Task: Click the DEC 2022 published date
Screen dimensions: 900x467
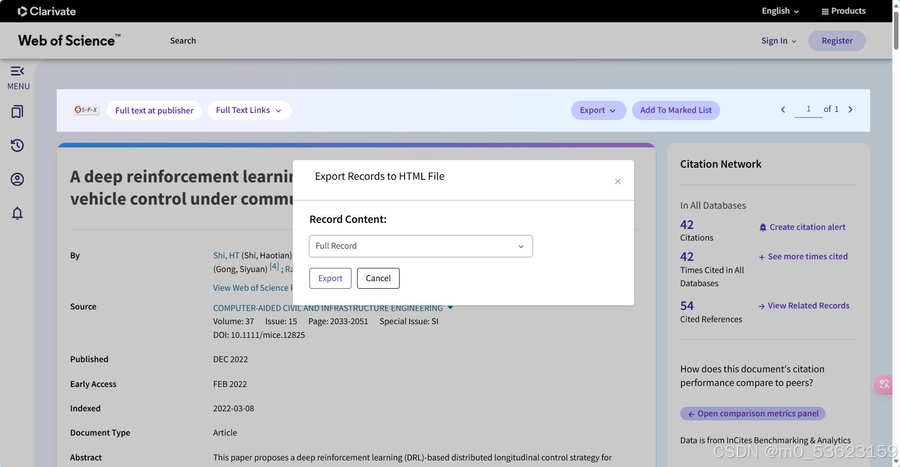Action: pos(230,360)
